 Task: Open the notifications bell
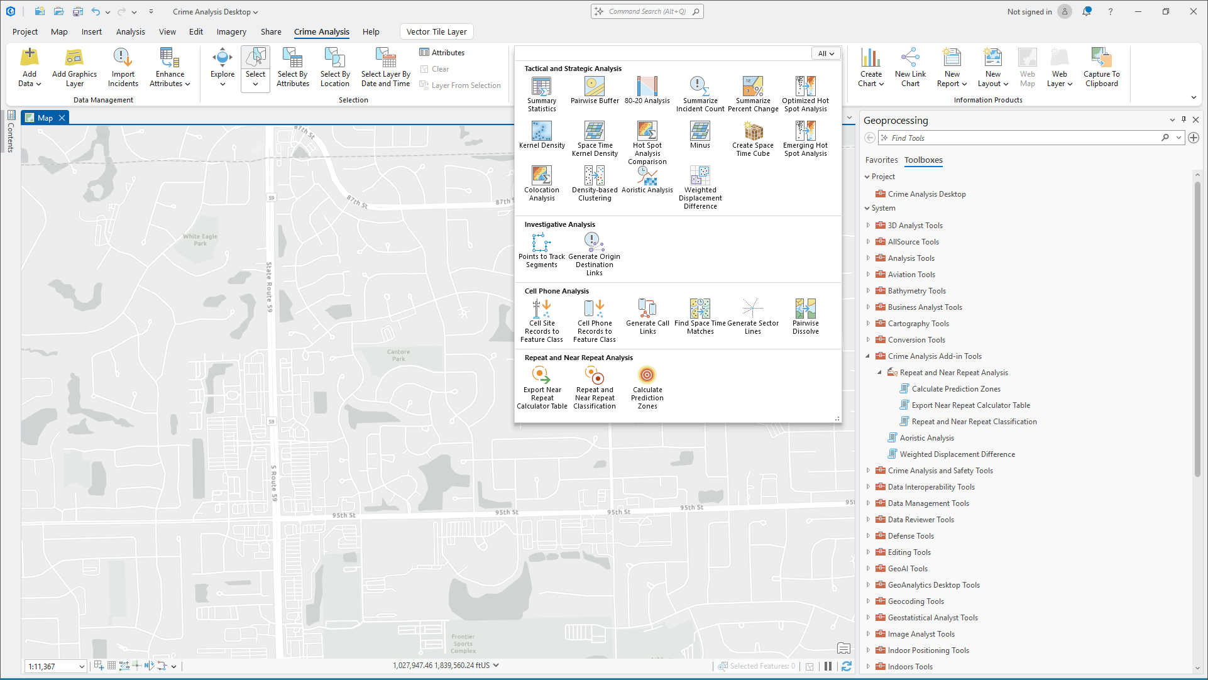1087,11
